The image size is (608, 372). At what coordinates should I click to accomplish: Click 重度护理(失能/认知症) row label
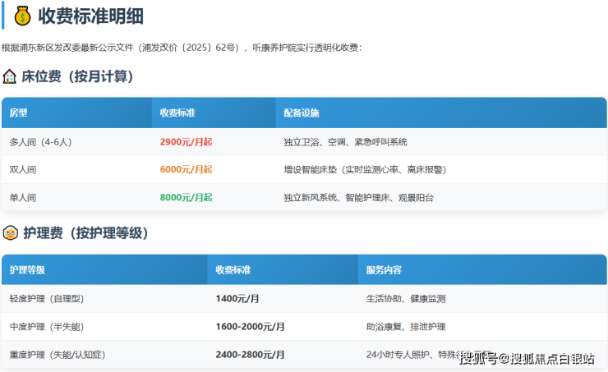click(58, 354)
